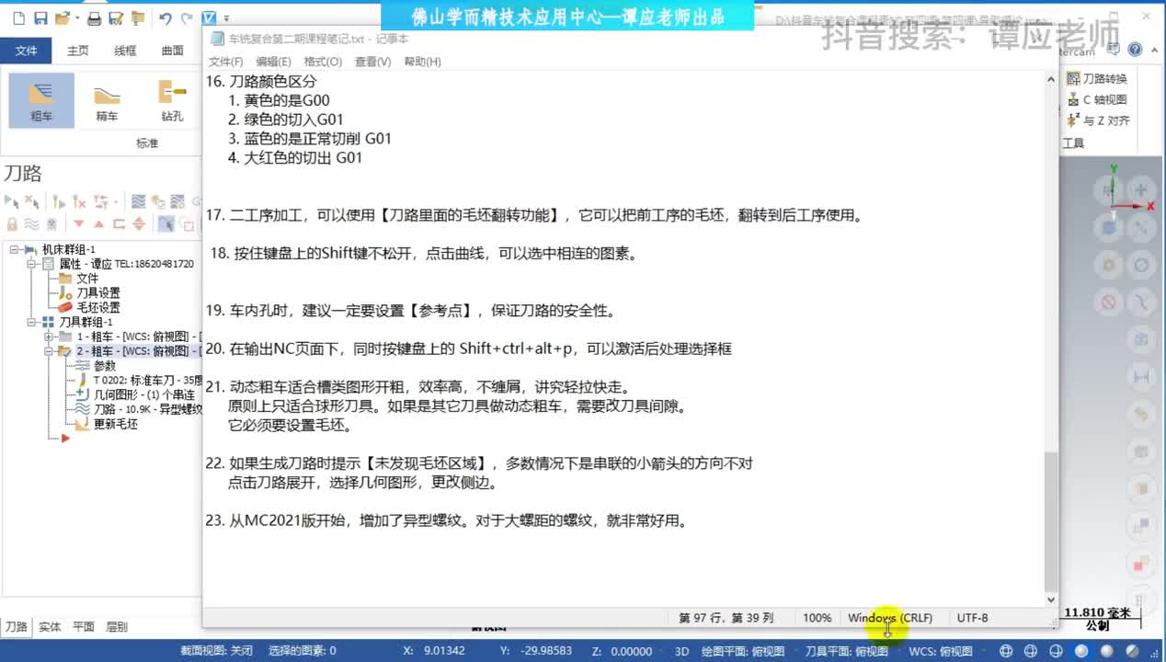
Task: Open the quick access toolbar customize dropdown
Action: pyautogui.click(x=227, y=18)
